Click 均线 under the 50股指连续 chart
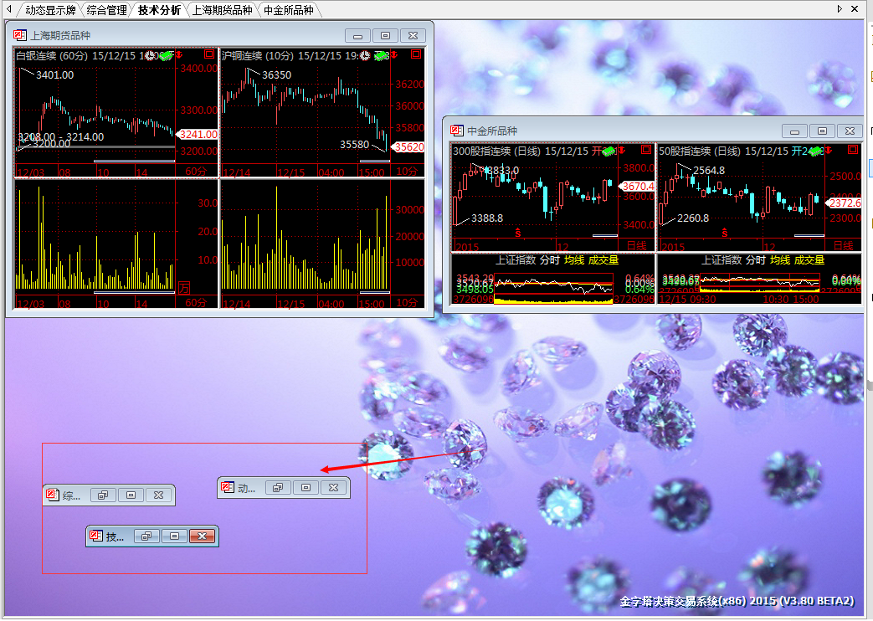The width and height of the screenshot is (873, 621). pos(780,260)
